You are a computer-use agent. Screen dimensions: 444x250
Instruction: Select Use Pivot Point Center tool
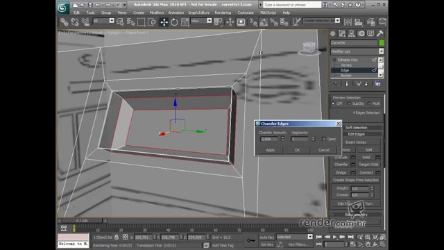point(218,22)
